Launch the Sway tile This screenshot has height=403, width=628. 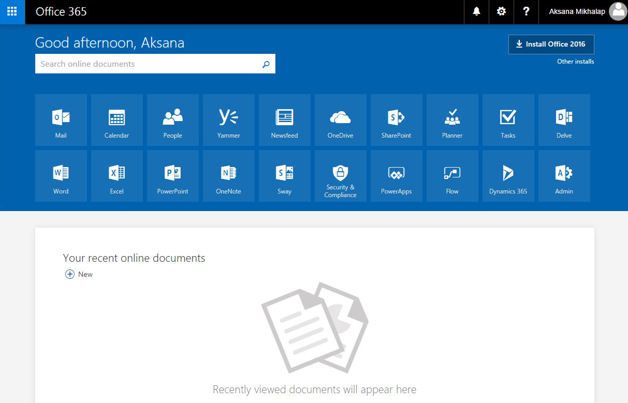point(285,176)
